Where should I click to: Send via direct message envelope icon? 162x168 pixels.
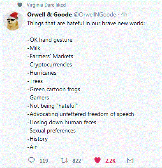[x=130, y=161]
